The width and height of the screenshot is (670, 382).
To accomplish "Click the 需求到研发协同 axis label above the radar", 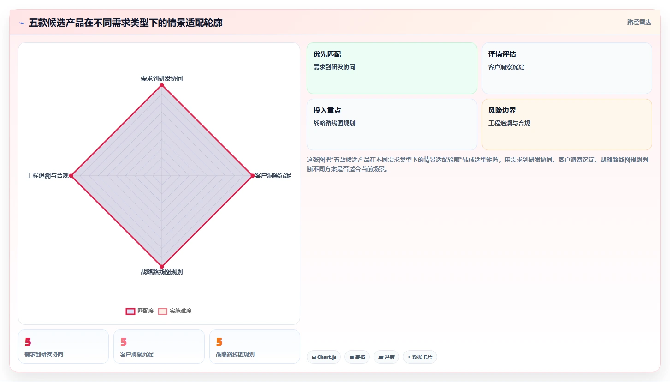I will click(x=161, y=78).
